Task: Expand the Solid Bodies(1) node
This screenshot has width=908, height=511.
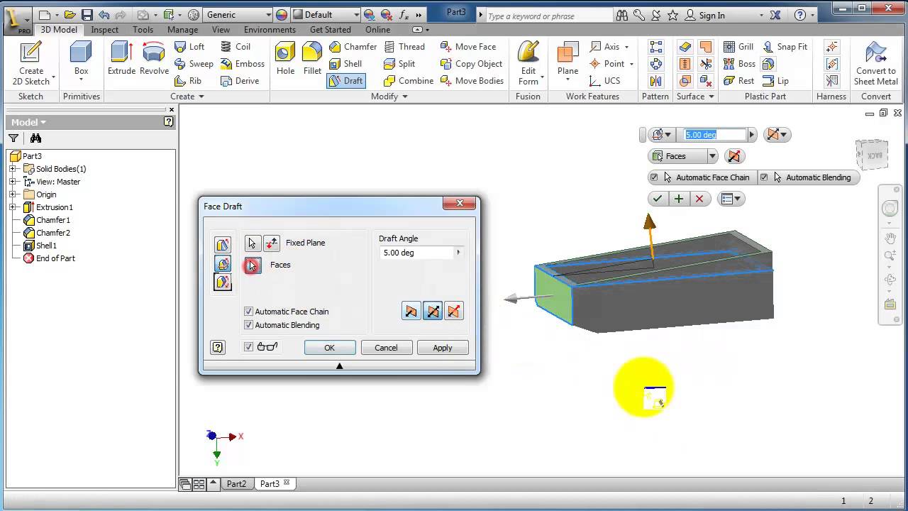Action: pyautogui.click(x=12, y=169)
